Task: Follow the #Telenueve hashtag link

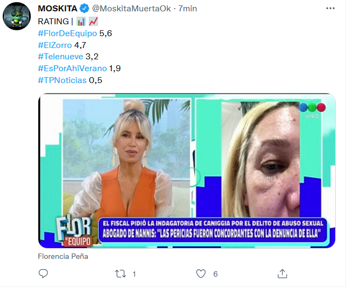Action: pos(60,57)
